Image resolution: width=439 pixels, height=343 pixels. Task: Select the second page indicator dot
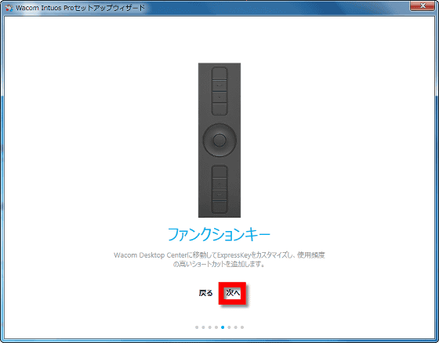point(203,327)
